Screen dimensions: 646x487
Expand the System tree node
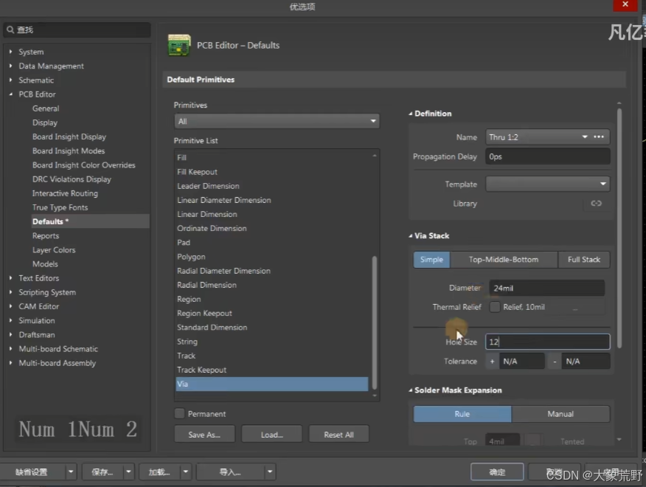(x=11, y=52)
